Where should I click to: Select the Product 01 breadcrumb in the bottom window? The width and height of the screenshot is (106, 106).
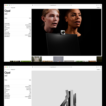pyautogui.click(x=13, y=70)
